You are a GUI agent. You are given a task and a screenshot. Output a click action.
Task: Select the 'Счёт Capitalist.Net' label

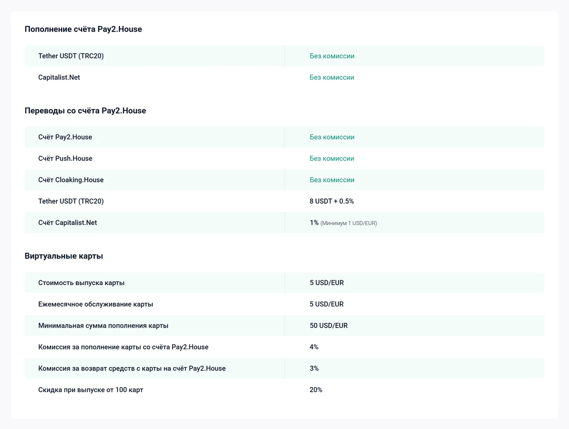click(x=68, y=223)
